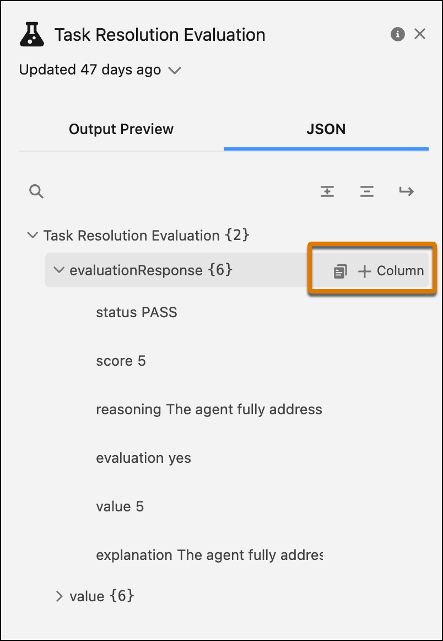This screenshot has width=443, height=641.
Task: Close the Task Resolution Evaluation panel
Action: click(420, 34)
